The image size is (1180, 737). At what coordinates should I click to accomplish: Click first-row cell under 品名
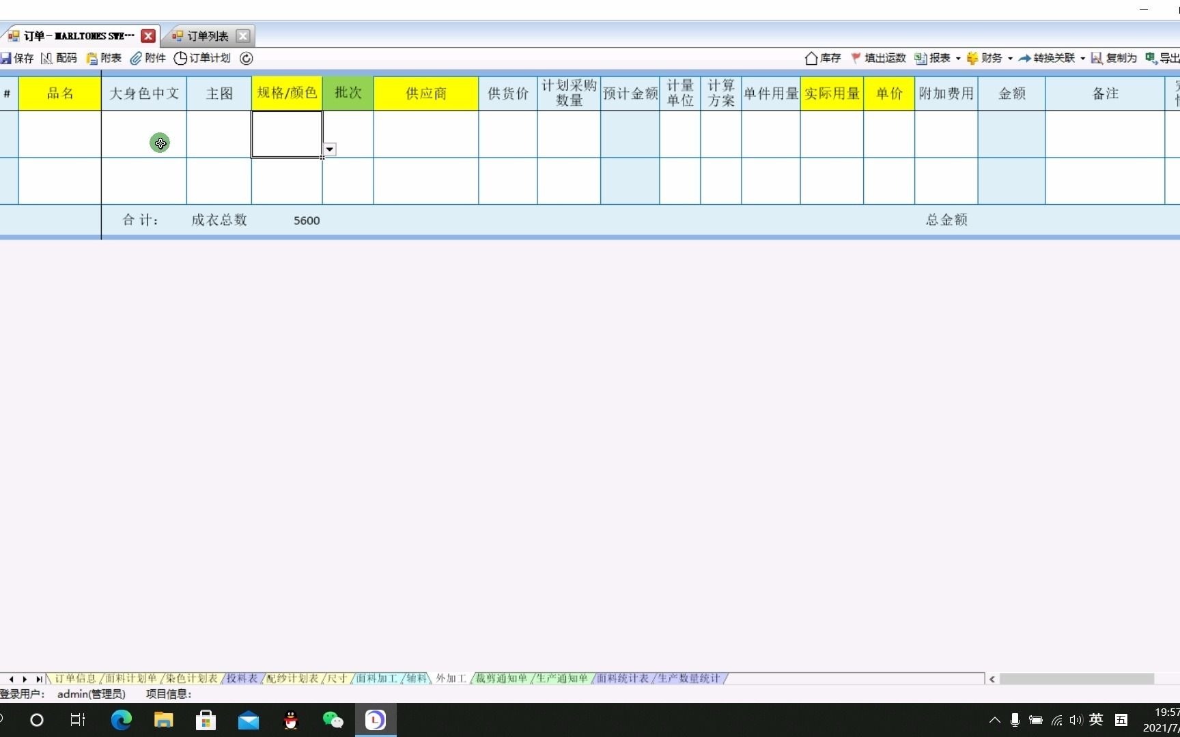(x=60, y=134)
